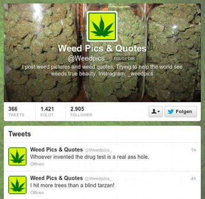This screenshot has height=199, width=205.
Task: Expand first tweet via Öffnen link
Action: tap(37, 164)
